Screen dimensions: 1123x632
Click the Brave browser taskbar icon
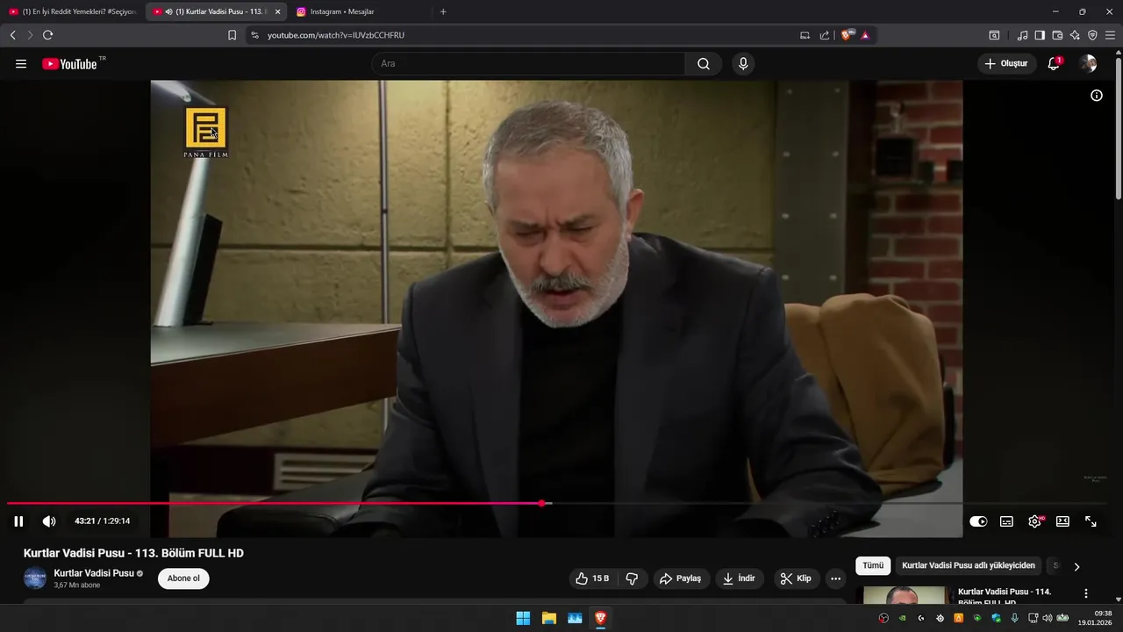(x=601, y=618)
